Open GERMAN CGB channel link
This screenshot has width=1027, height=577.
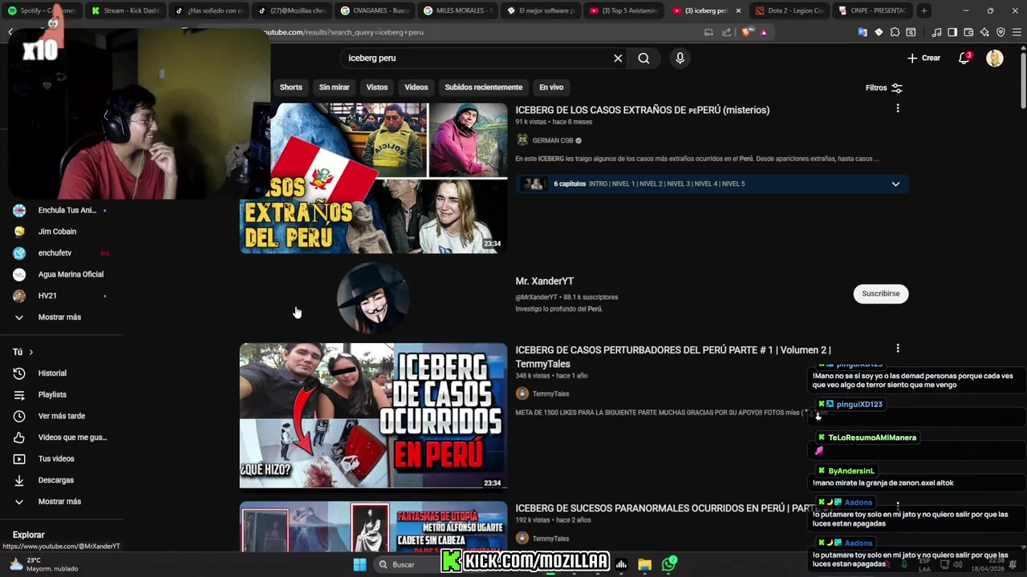point(553,140)
